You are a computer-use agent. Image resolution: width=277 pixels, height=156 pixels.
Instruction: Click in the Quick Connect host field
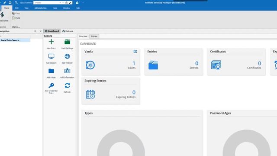click(x=46, y=3)
